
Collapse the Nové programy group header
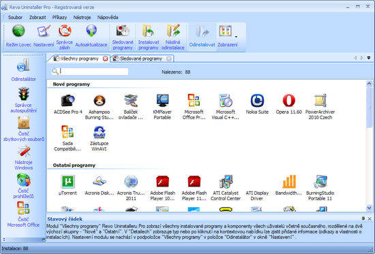click(72, 84)
